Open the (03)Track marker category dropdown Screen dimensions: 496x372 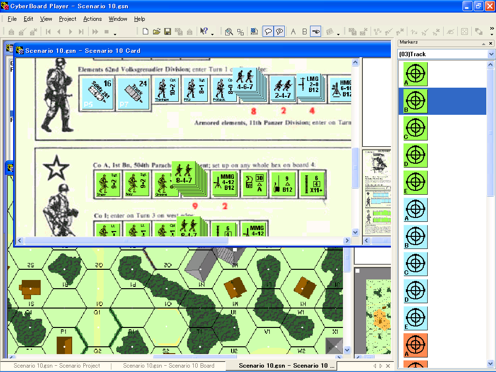coord(491,54)
